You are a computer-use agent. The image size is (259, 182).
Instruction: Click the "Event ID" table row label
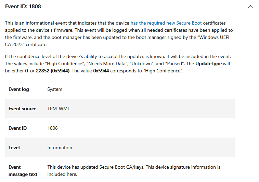[17, 128]
